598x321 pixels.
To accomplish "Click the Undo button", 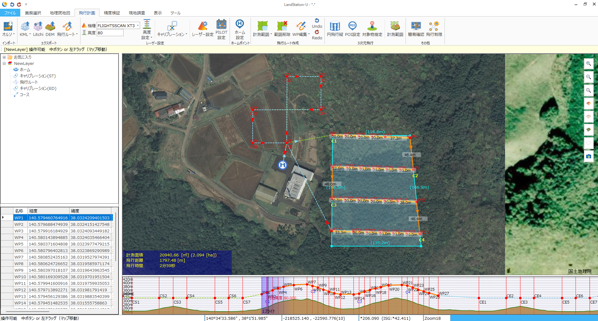I will tap(317, 23).
